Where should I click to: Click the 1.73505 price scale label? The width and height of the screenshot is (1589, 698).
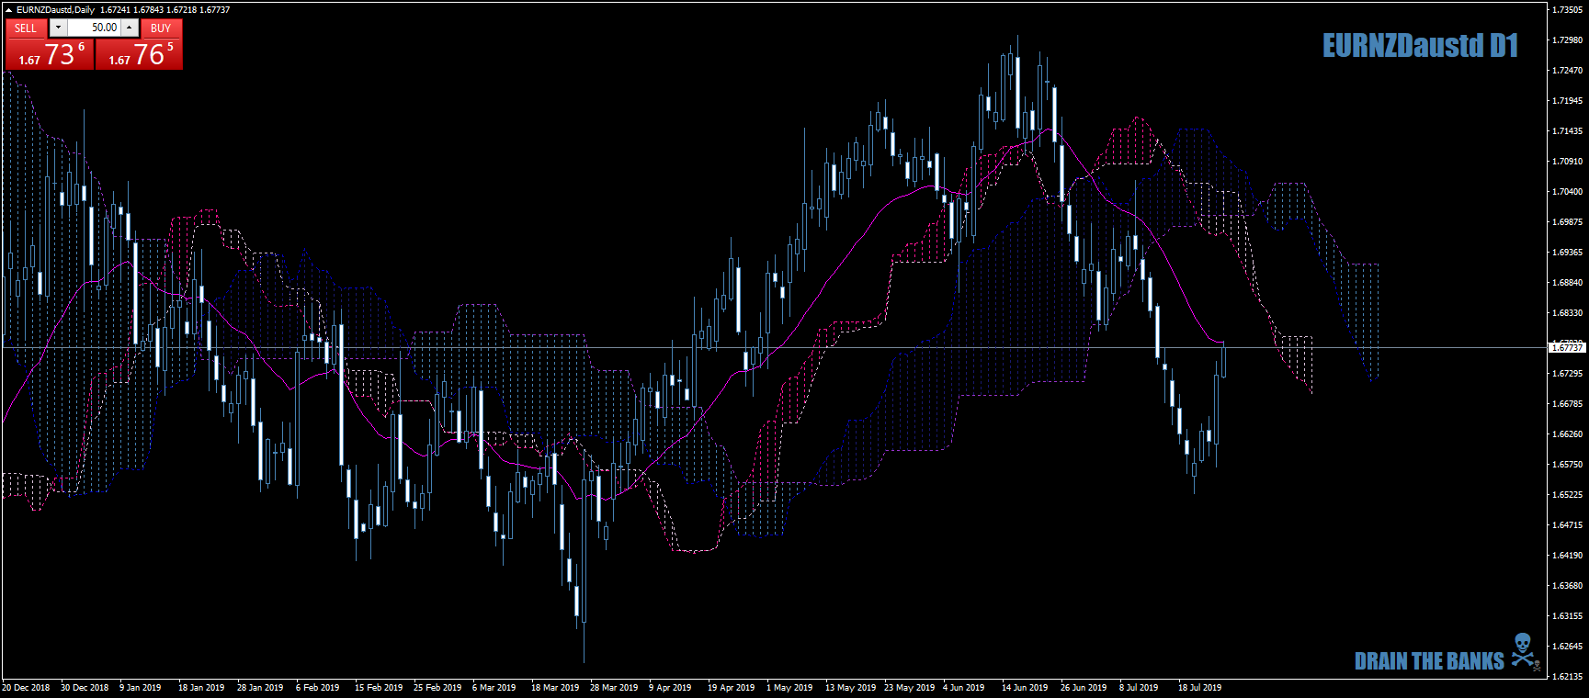point(1568,9)
